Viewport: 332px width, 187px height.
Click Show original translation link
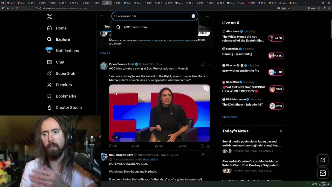pyautogui.click(x=150, y=159)
